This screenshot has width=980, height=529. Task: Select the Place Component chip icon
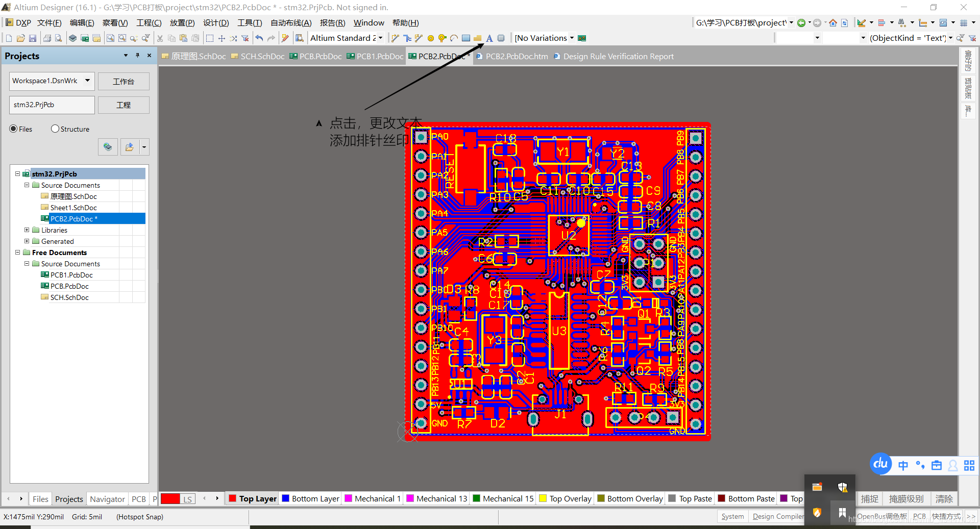pyautogui.click(x=501, y=38)
